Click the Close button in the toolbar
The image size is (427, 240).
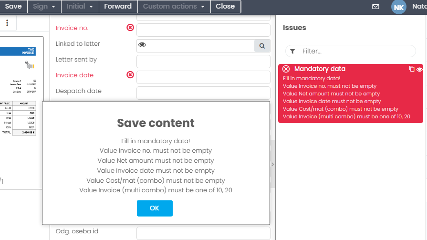point(225,7)
